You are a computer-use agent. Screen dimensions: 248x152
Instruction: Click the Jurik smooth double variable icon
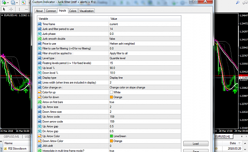pos(40,39)
